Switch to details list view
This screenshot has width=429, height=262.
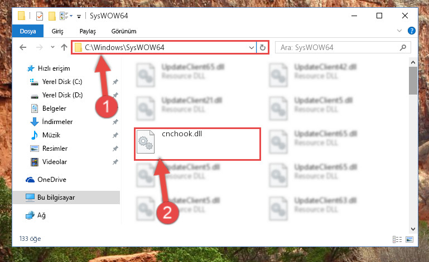coord(397,239)
